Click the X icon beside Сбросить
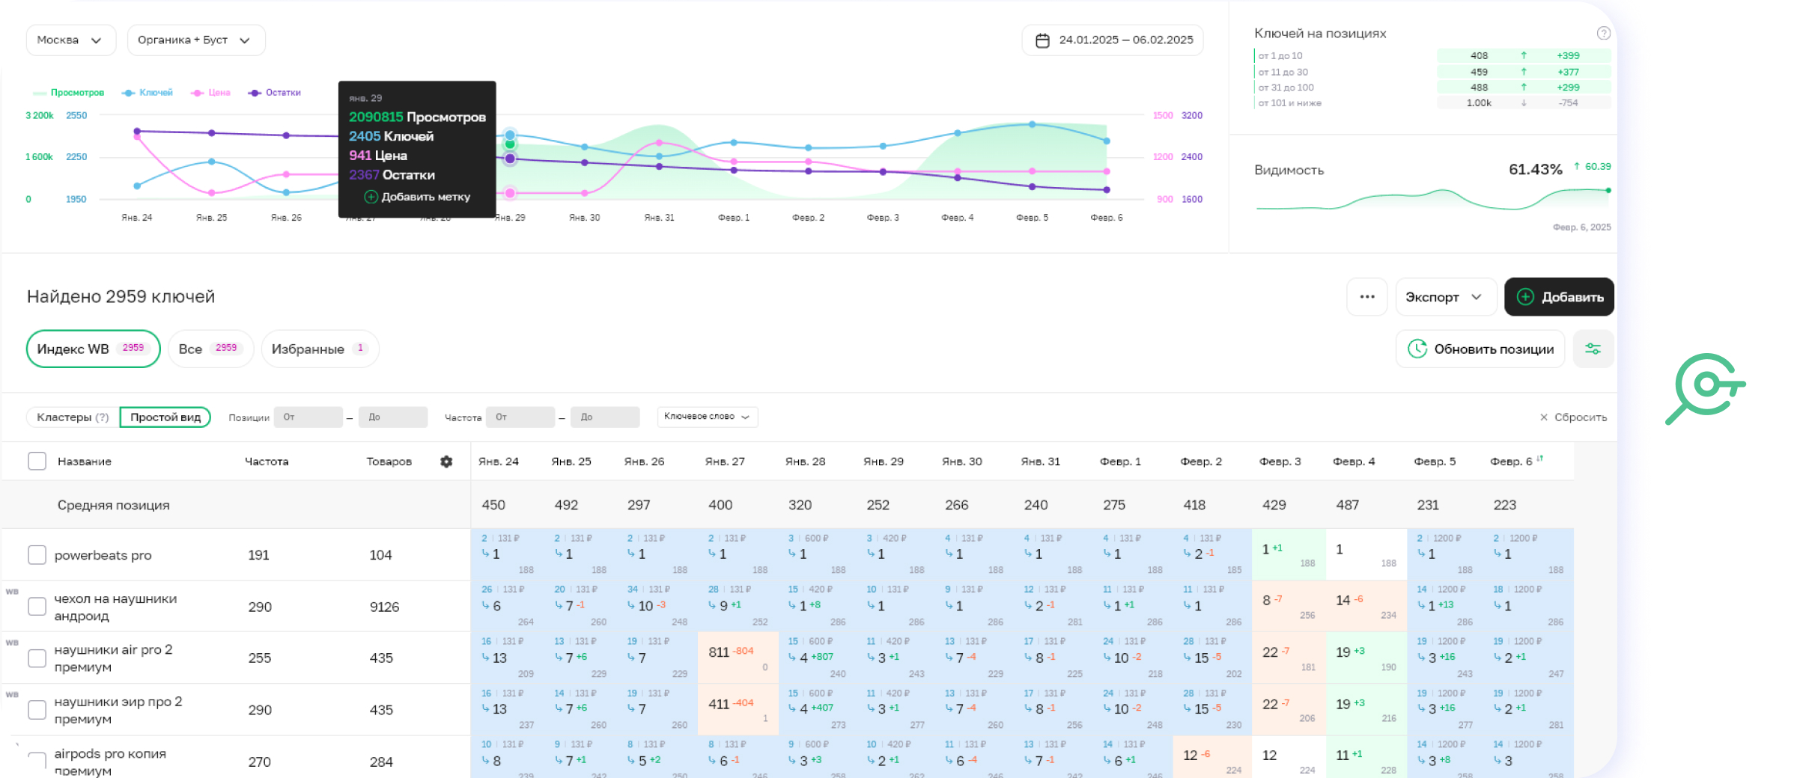 click(1543, 417)
